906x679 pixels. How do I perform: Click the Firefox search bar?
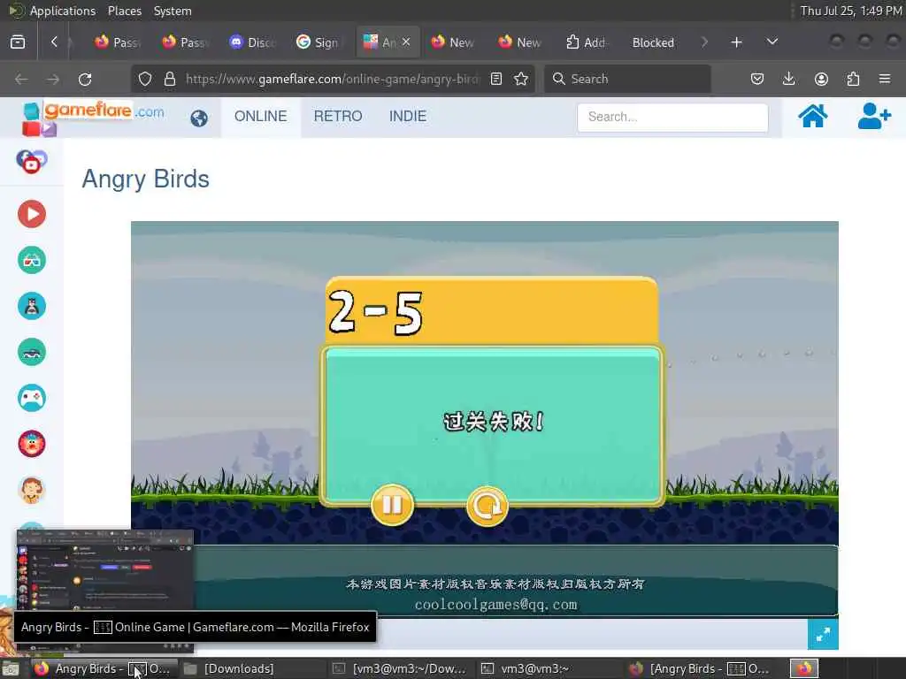coord(627,79)
